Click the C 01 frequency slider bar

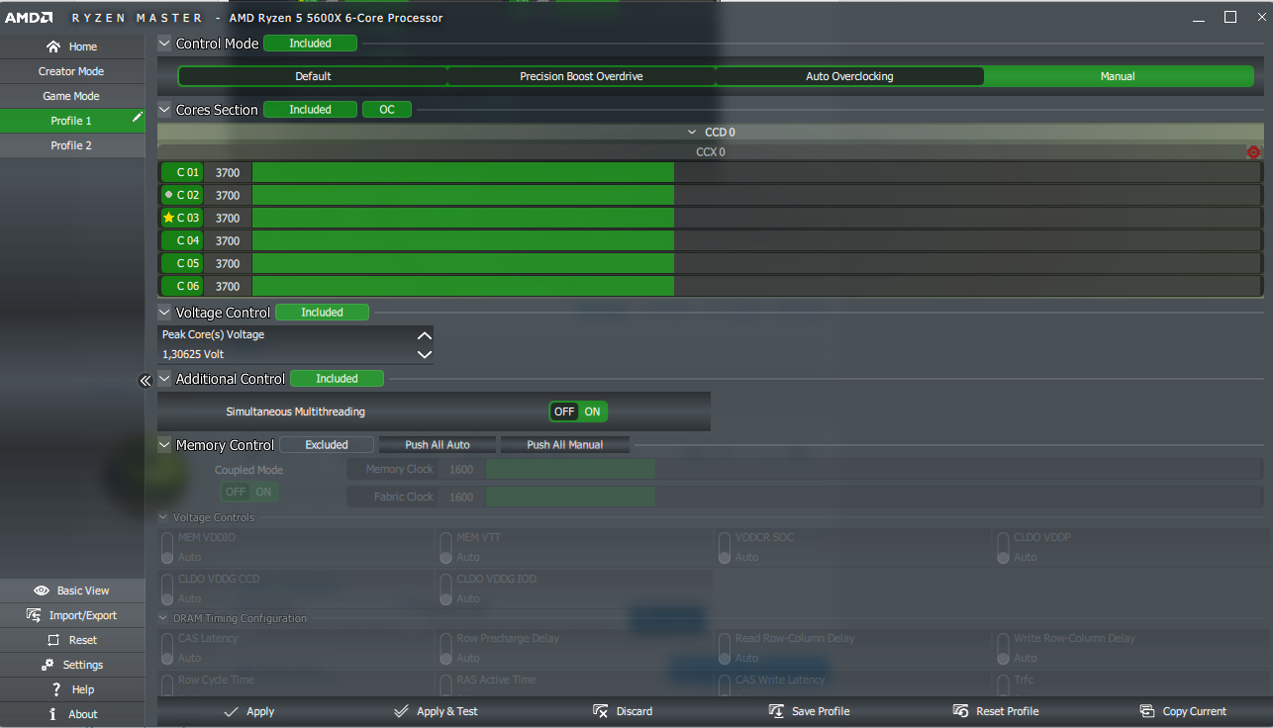pos(757,172)
